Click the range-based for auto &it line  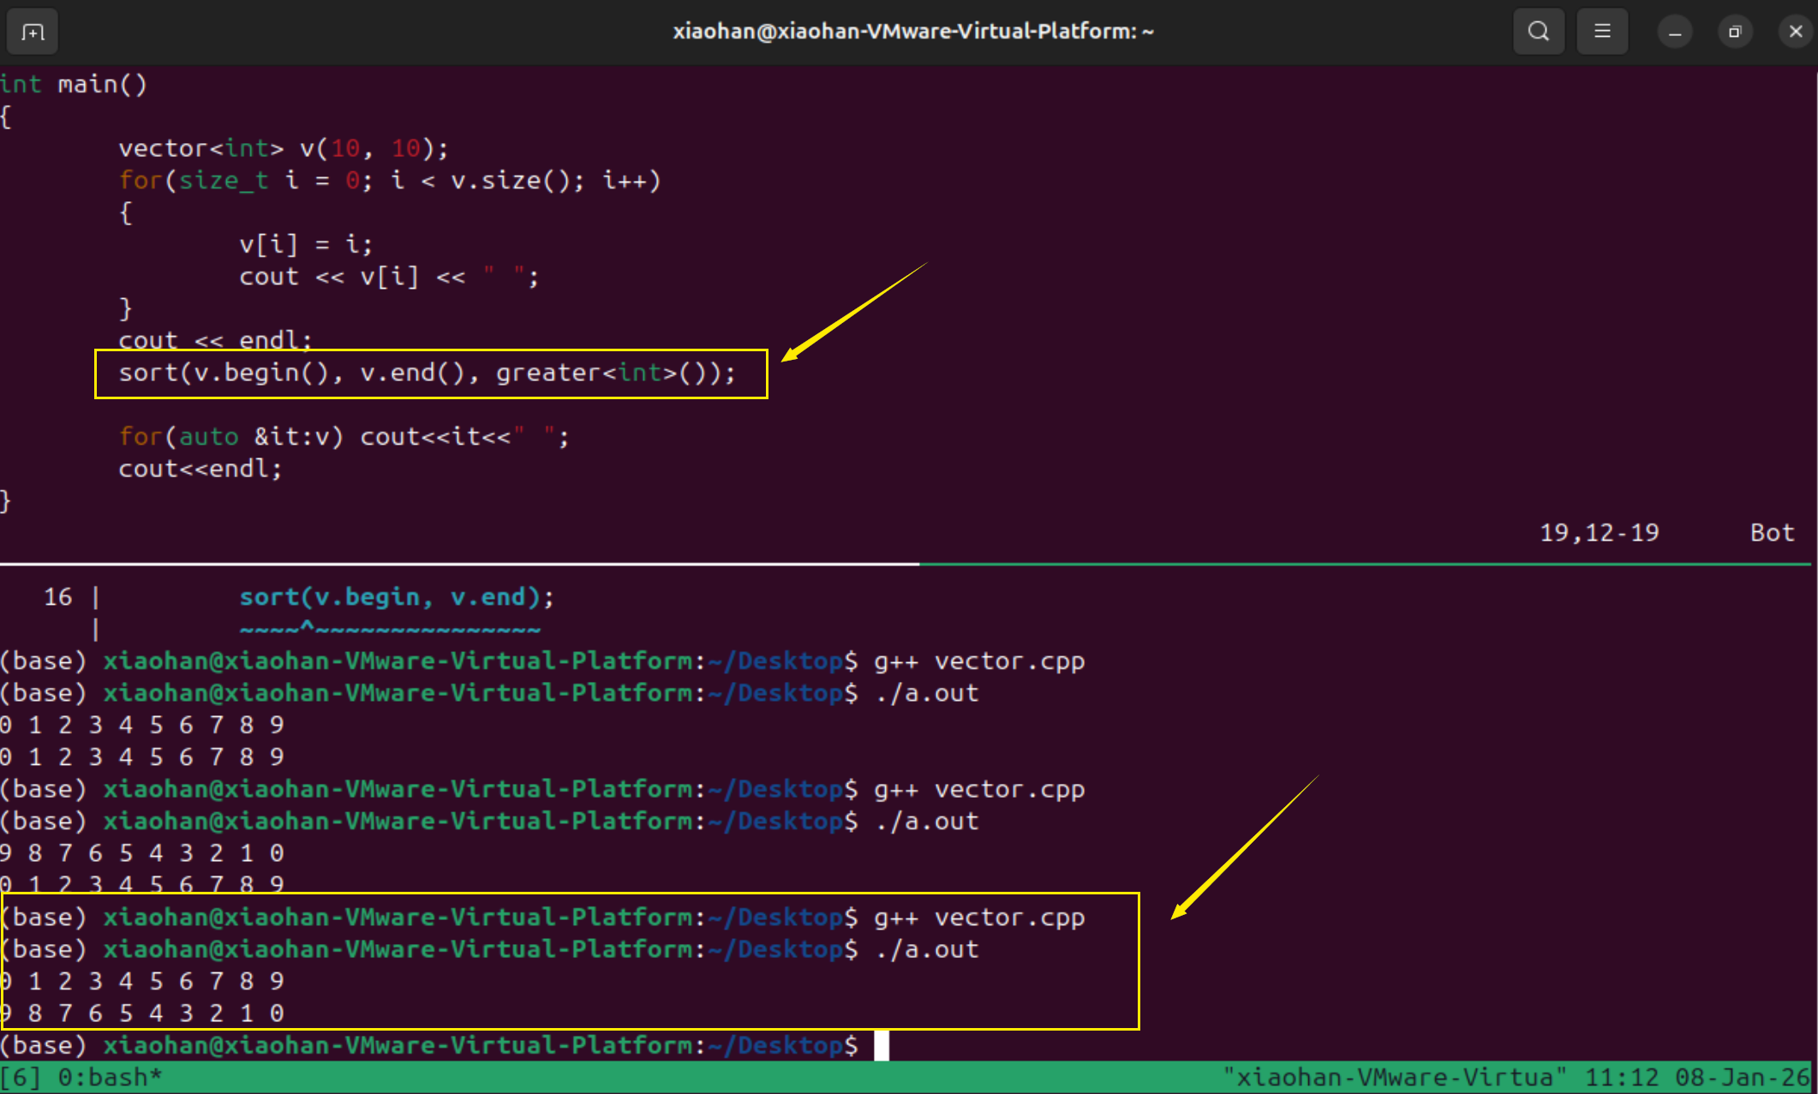pyautogui.click(x=343, y=437)
